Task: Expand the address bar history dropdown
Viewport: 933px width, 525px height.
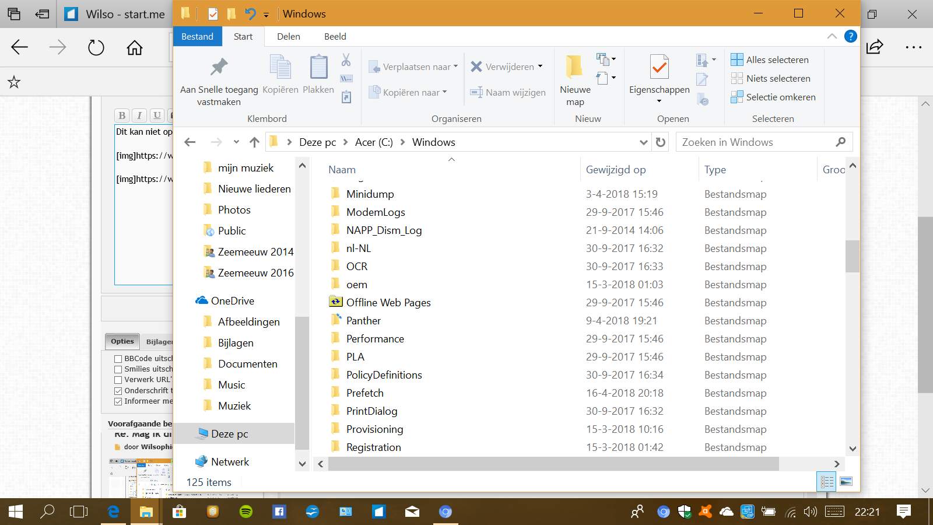Action: pos(643,142)
